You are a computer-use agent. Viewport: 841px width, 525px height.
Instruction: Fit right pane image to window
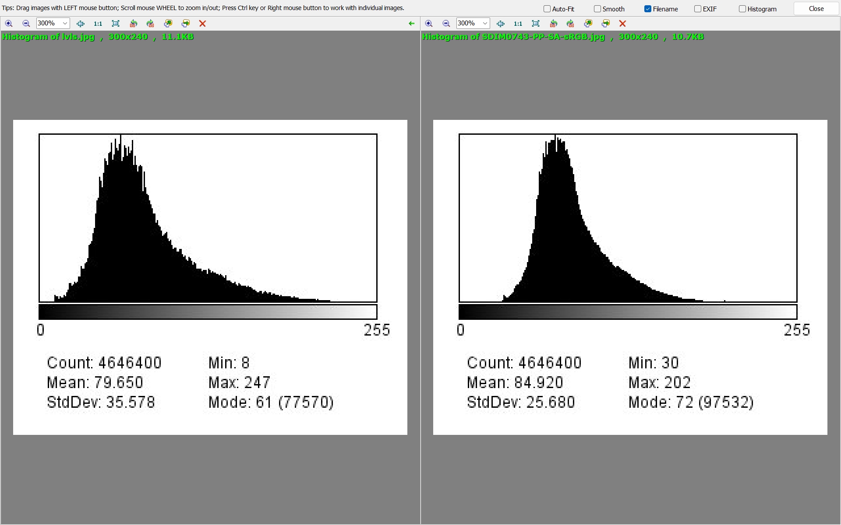click(x=535, y=24)
